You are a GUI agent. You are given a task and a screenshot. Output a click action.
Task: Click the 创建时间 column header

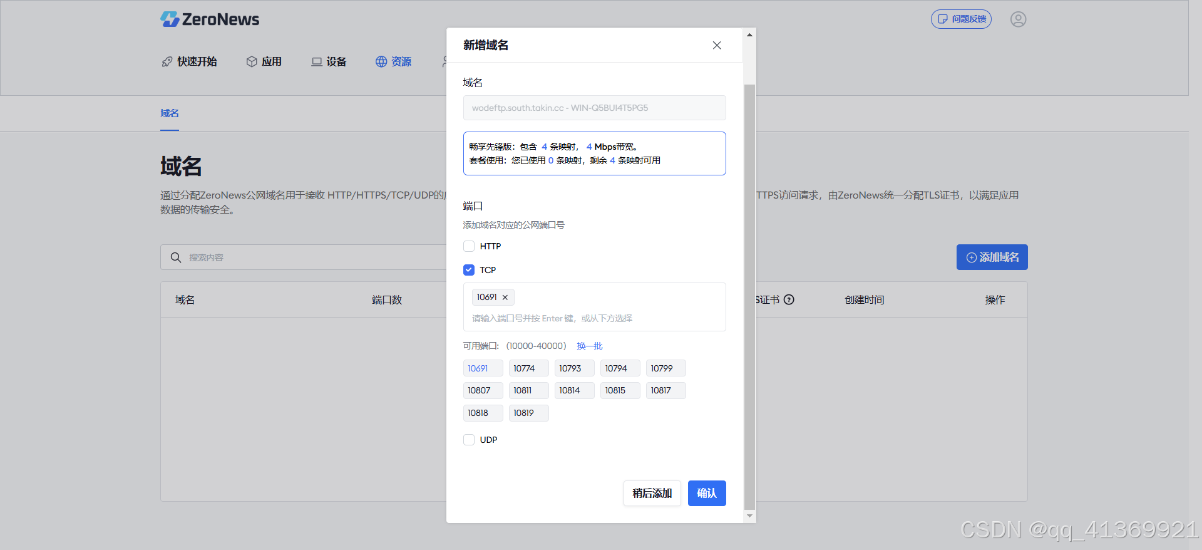tap(864, 300)
